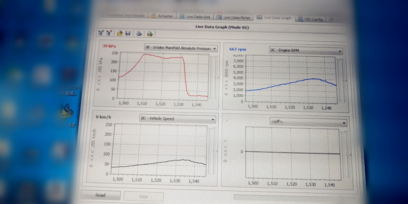
Task: Click the Vehicle Speed graph vertical slider
Action: tap(215, 150)
